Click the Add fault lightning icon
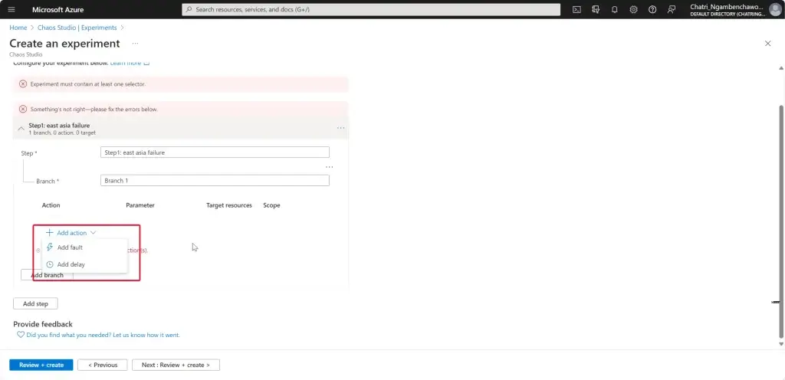Image resolution: width=785 pixels, height=380 pixels. coord(50,247)
